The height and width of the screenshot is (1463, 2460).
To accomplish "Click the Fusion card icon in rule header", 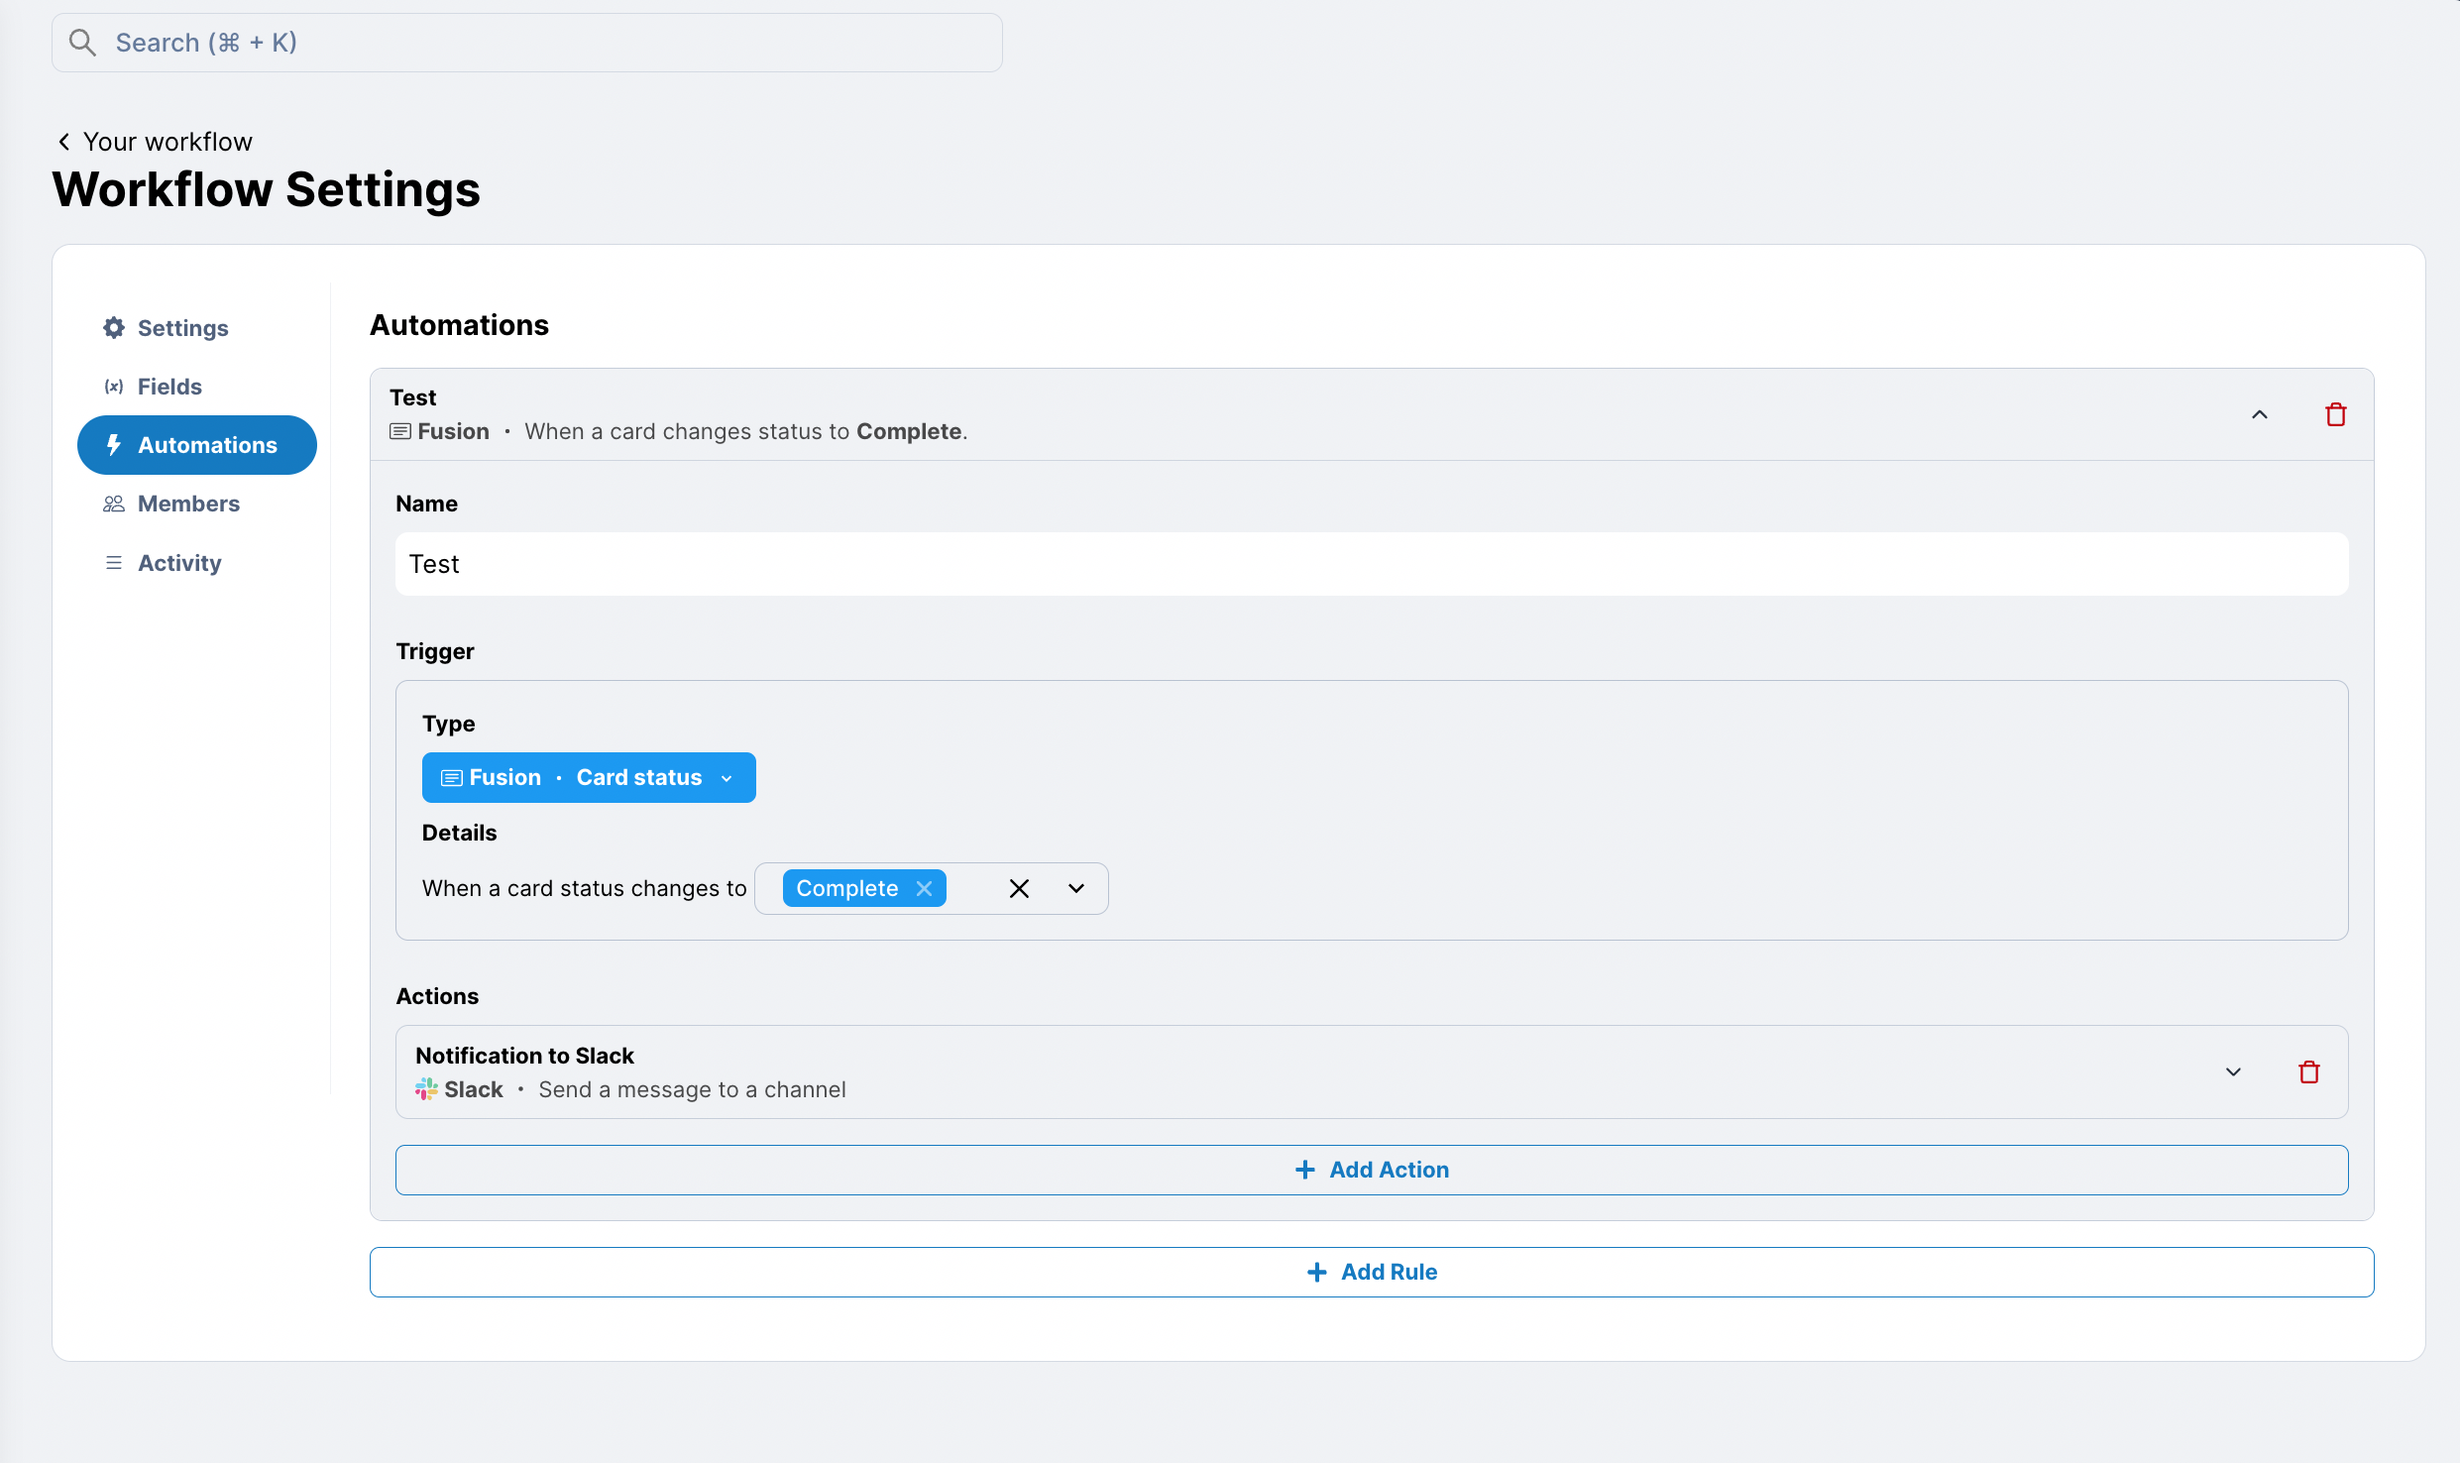I will pyautogui.click(x=400, y=431).
